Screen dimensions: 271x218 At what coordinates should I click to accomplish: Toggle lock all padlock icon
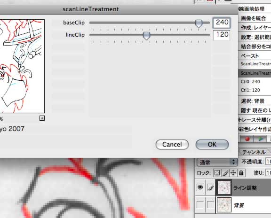click(x=241, y=173)
